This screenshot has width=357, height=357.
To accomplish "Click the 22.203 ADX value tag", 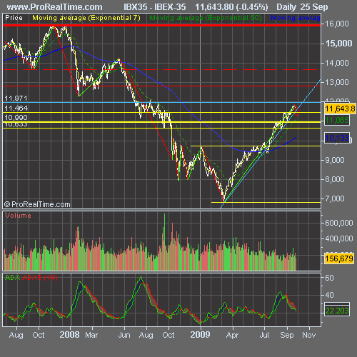I will tap(337, 311).
